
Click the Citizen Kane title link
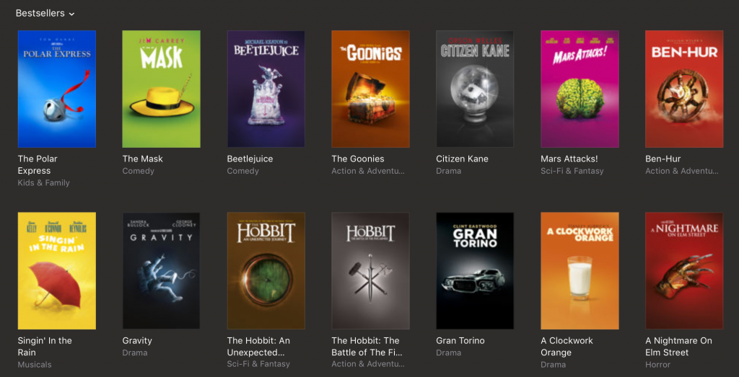(x=462, y=159)
